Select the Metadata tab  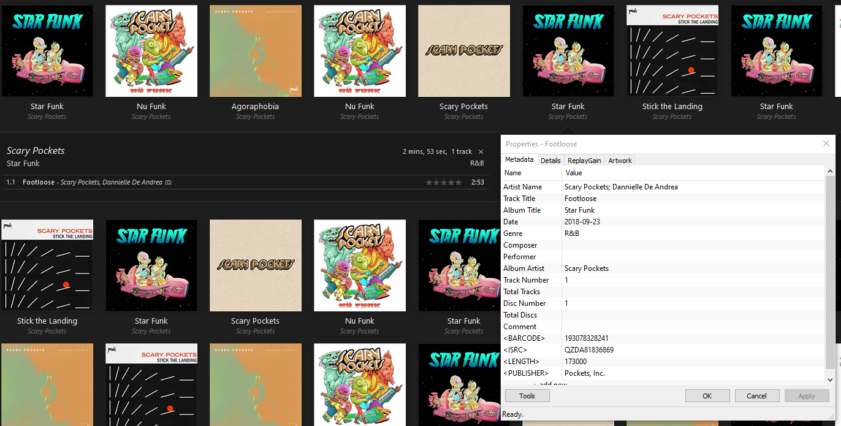coord(519,159)
